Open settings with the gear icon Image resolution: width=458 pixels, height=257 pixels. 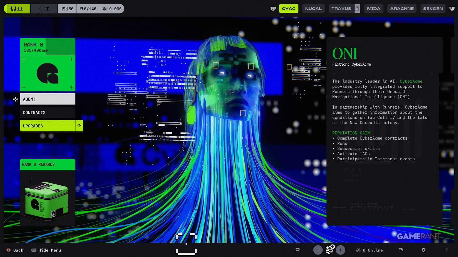[423, 250]
